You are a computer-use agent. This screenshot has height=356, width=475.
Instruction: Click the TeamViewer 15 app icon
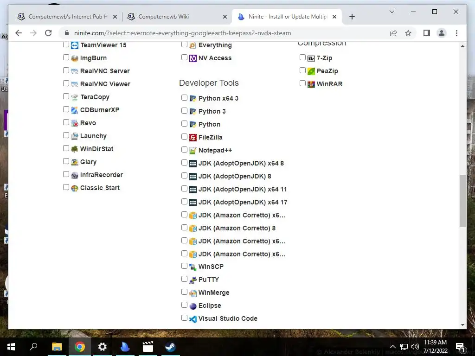pos(75,45)
